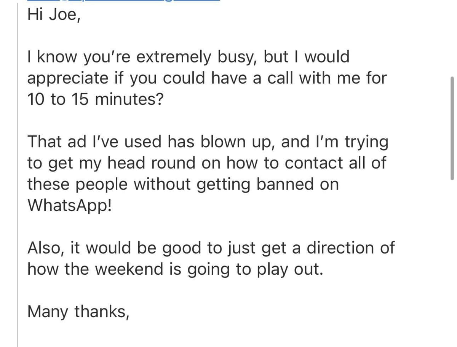The image size is (457, 347).
Task: Click the word 'appreciate' in first paragraph
Action: click(68, 78)
